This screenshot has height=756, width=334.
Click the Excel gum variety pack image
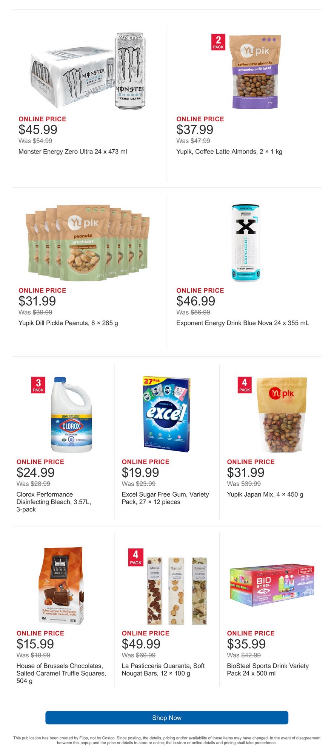[166, 414]
